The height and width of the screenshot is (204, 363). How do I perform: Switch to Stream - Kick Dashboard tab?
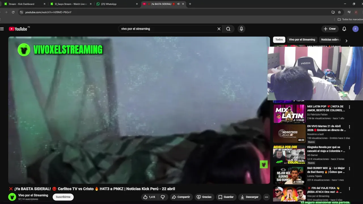tap(24, 4)
